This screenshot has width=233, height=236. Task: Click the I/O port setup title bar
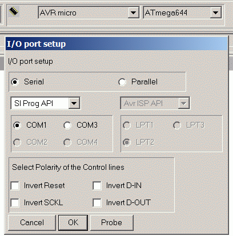[116, 44]
